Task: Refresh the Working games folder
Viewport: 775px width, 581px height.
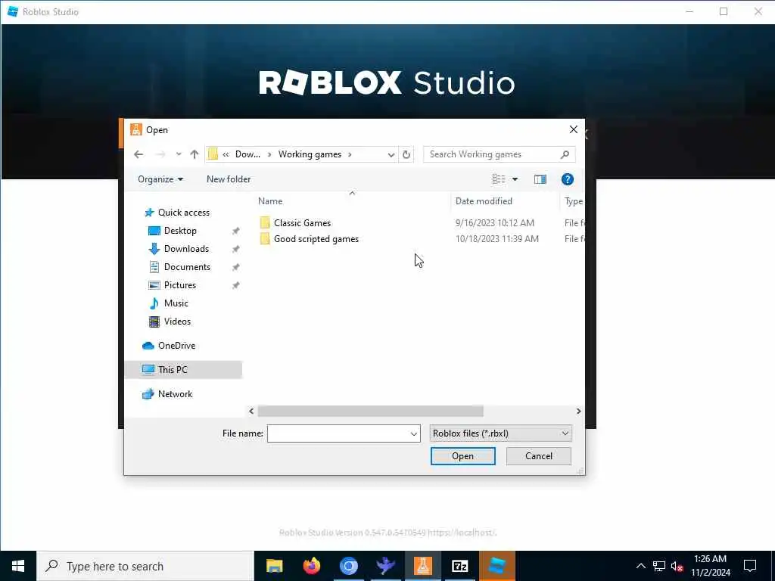Action: click(x=406, y=154)
